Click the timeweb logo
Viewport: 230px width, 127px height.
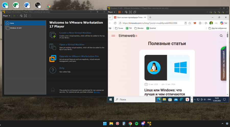click(x=128, y=36)
